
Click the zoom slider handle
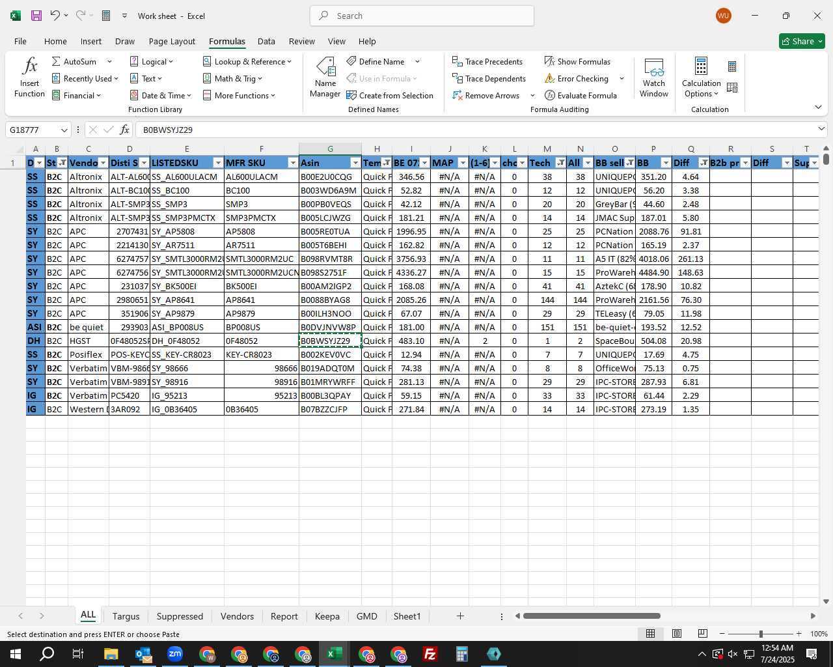coord(761,634)
